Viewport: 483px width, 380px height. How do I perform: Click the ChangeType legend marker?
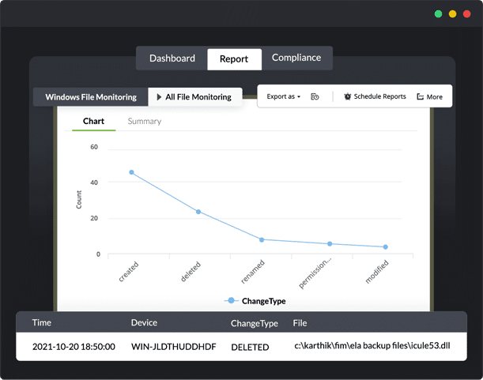231,300
